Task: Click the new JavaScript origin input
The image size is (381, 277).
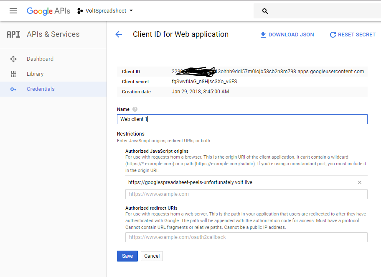Action: pos(246,194)
